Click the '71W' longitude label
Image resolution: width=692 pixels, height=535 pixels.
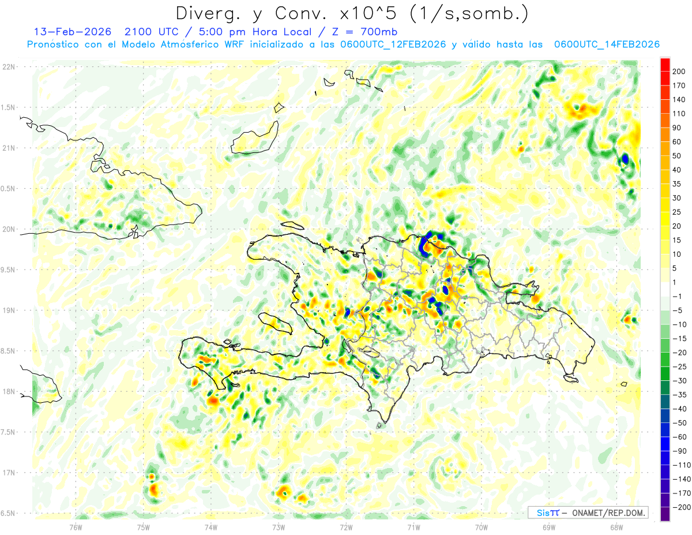tap(413, 527)
